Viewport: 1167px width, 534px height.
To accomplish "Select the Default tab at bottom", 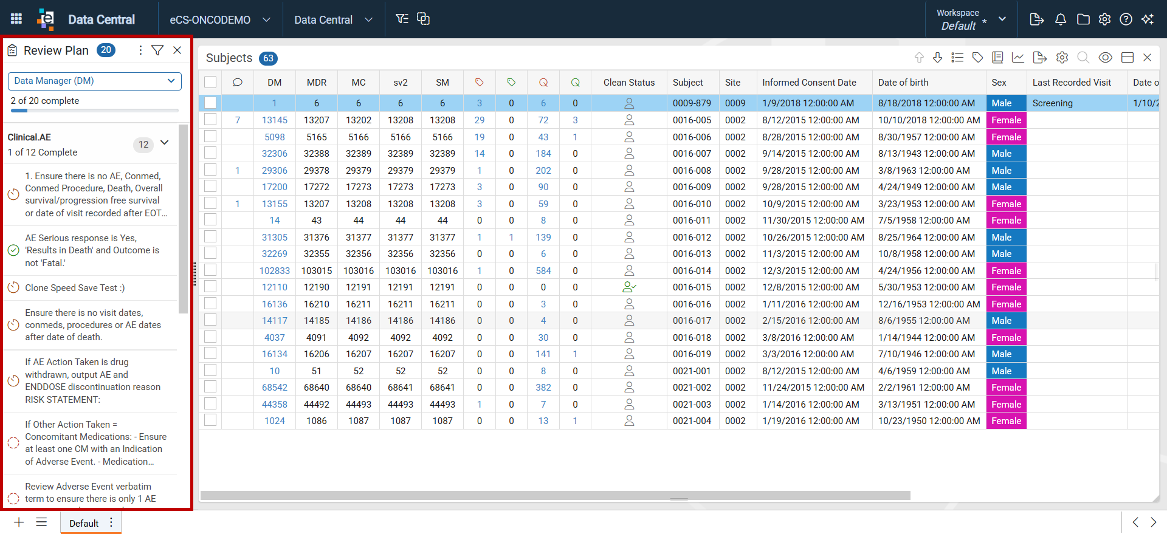I will [84, 523].
